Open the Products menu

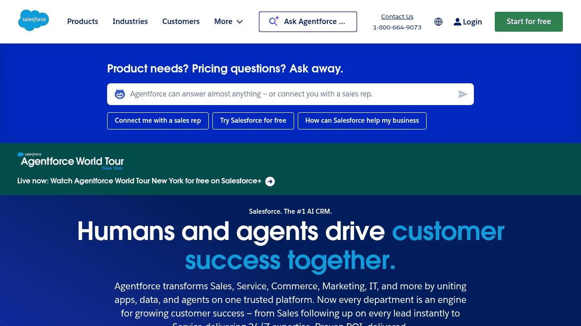coord(83,21)
